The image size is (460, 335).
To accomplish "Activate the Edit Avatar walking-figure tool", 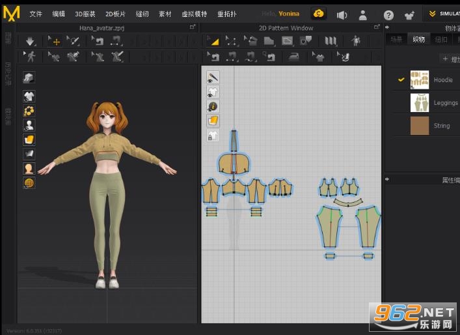I will [30, 56].
